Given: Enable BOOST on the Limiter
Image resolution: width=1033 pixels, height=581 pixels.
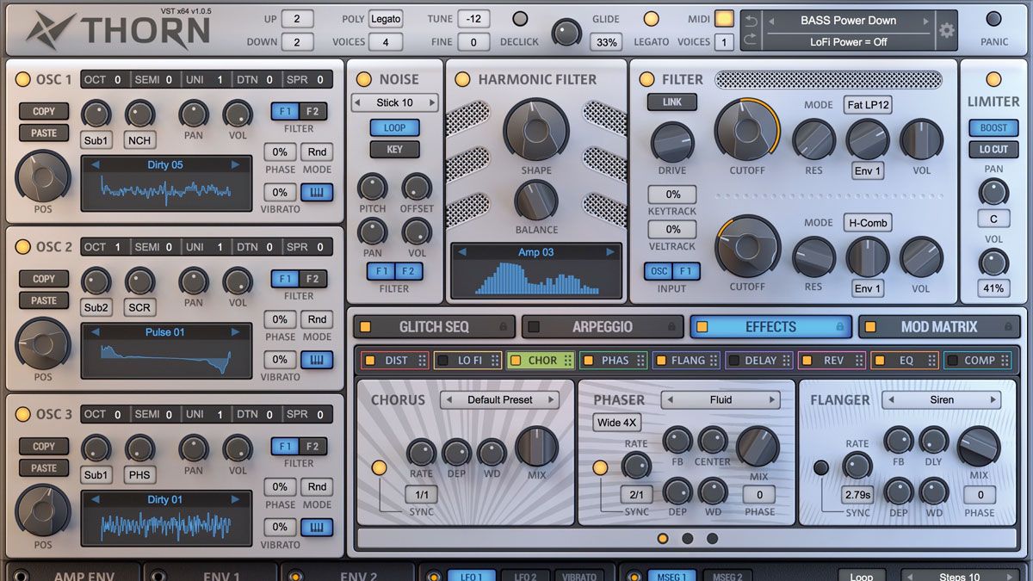Looking at the screenshot, I should [993, 127].
